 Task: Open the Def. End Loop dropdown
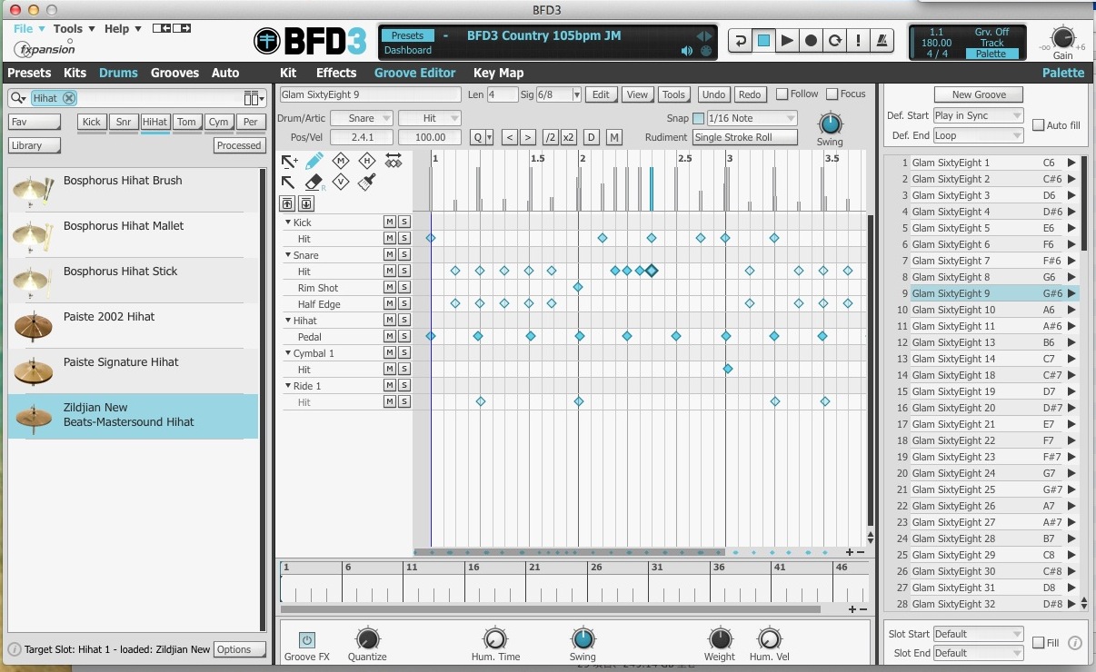[978, 135]
